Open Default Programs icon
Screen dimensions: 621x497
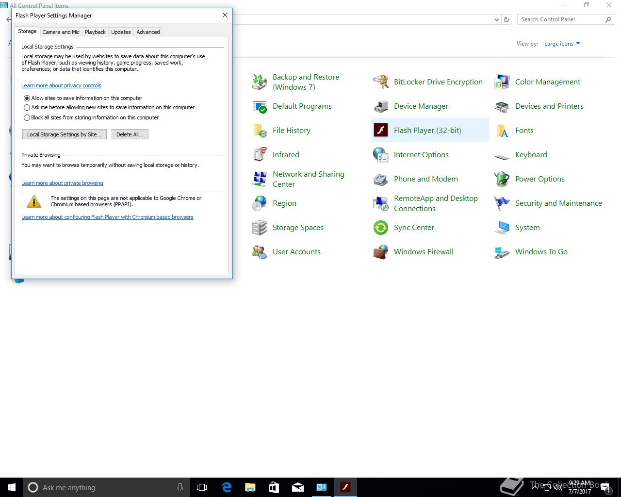tap(260, 106)
